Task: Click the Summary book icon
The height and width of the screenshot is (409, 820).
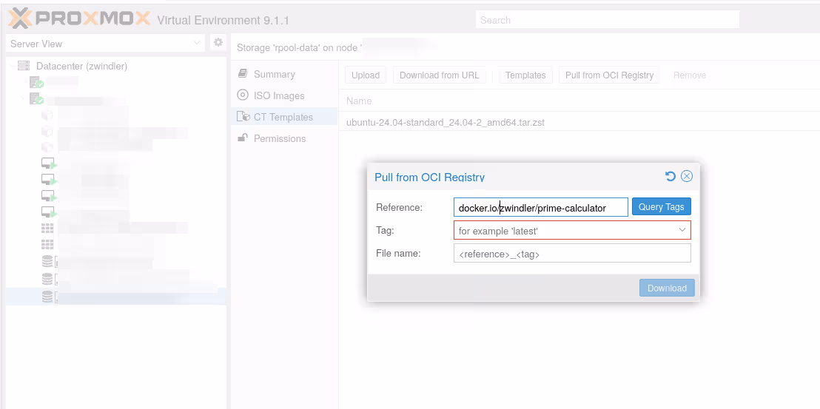Action: 243,74
